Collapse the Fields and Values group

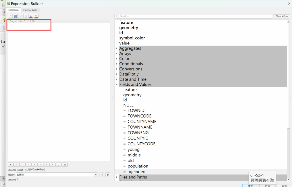[117, 85]
